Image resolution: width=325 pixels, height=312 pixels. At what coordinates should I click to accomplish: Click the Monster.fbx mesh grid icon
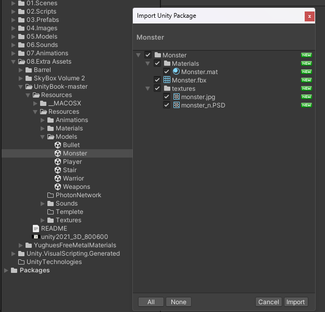point(167,80)
